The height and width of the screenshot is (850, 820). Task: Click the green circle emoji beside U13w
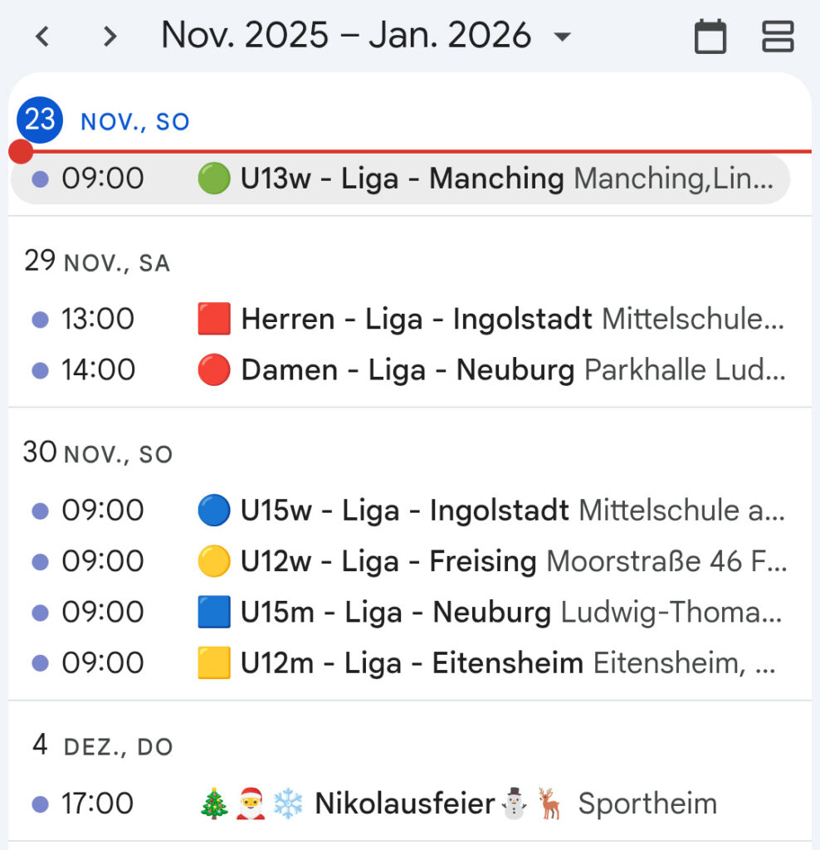(x=214, y=179)
